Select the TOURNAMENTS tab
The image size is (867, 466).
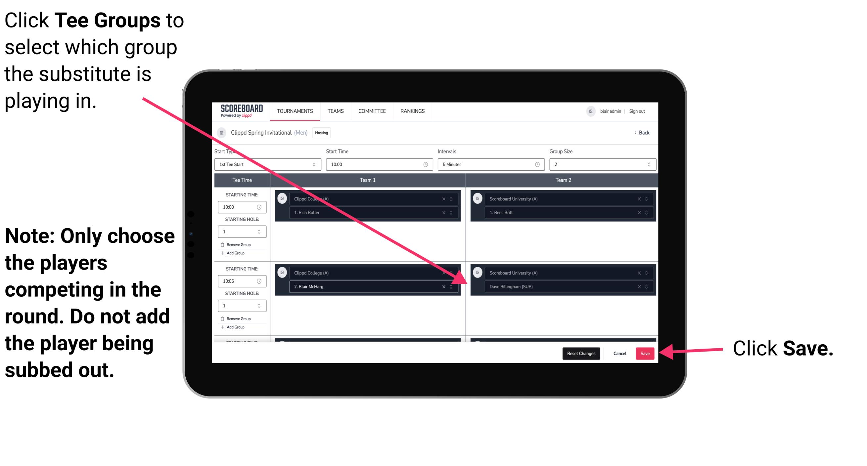click(x=293, y=111)
